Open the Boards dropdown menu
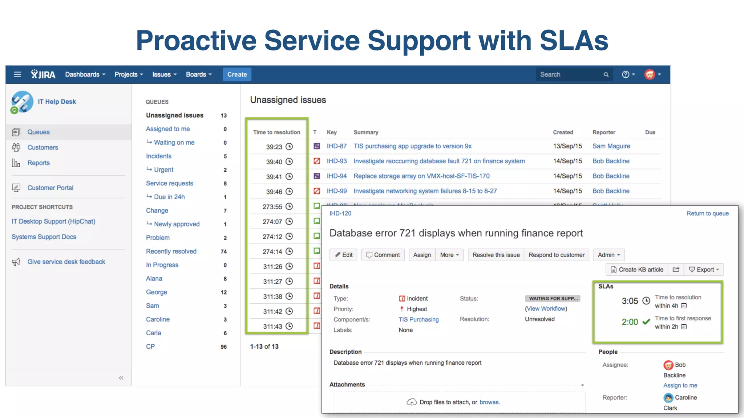 [x=199, y=74]
